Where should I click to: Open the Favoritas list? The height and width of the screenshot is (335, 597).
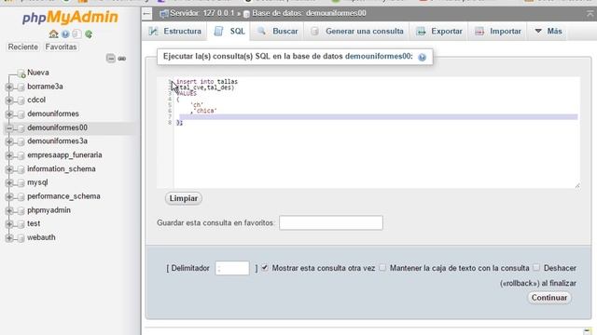click(61, 47)
